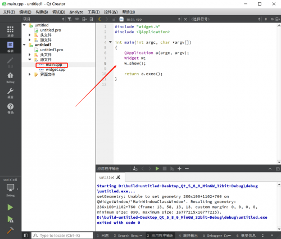Viewport: 281px width, 239px height.
Task: Build the project with the hammer icon
Action: click(x=10, y=231)
